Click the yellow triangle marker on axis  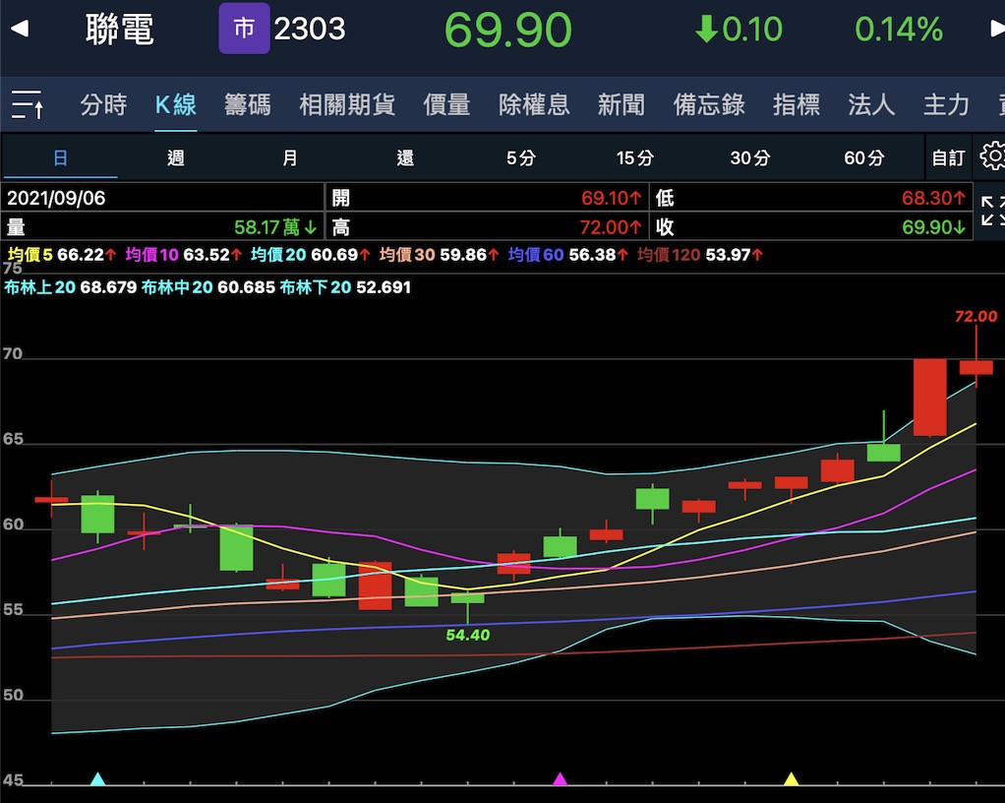[791, 779]
